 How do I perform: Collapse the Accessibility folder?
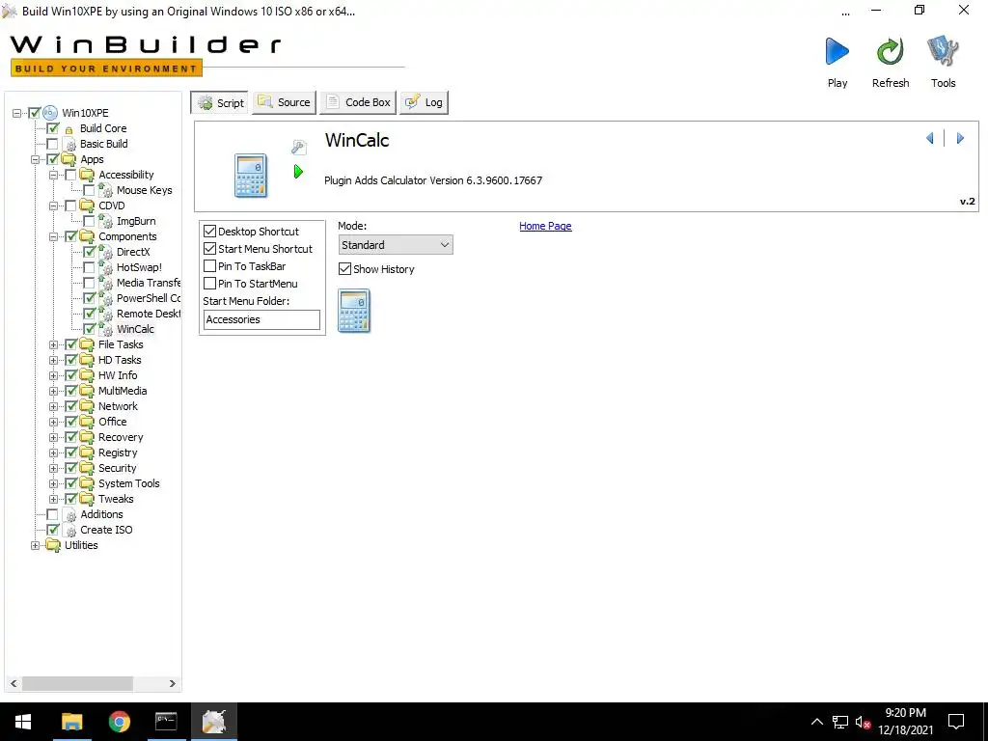pyautogui.click(x=54, y=176)
